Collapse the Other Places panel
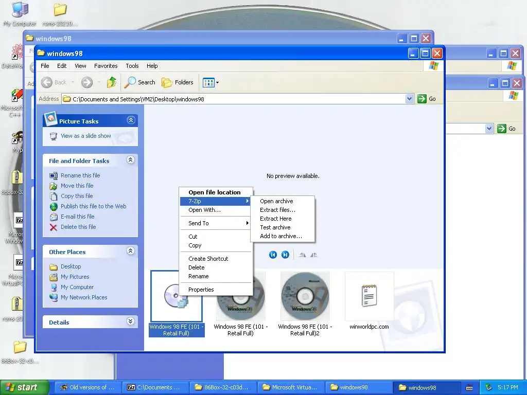The image size is (527, 395). click(131, 251)
